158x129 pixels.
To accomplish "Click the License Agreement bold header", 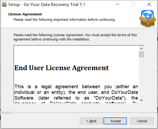I will pos(25,14).
